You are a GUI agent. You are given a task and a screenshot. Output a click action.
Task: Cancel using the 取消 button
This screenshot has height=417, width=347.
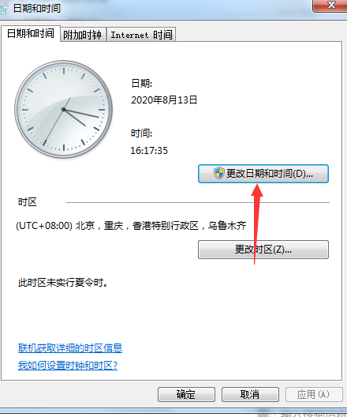(x=250, y=394)
